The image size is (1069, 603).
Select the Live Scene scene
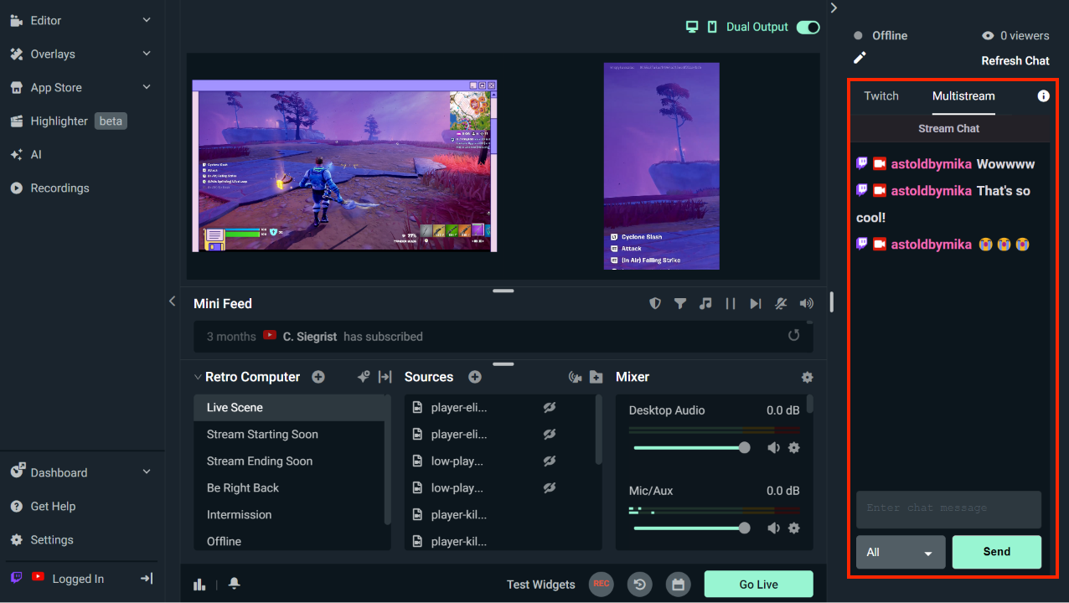tap(289, 408)
